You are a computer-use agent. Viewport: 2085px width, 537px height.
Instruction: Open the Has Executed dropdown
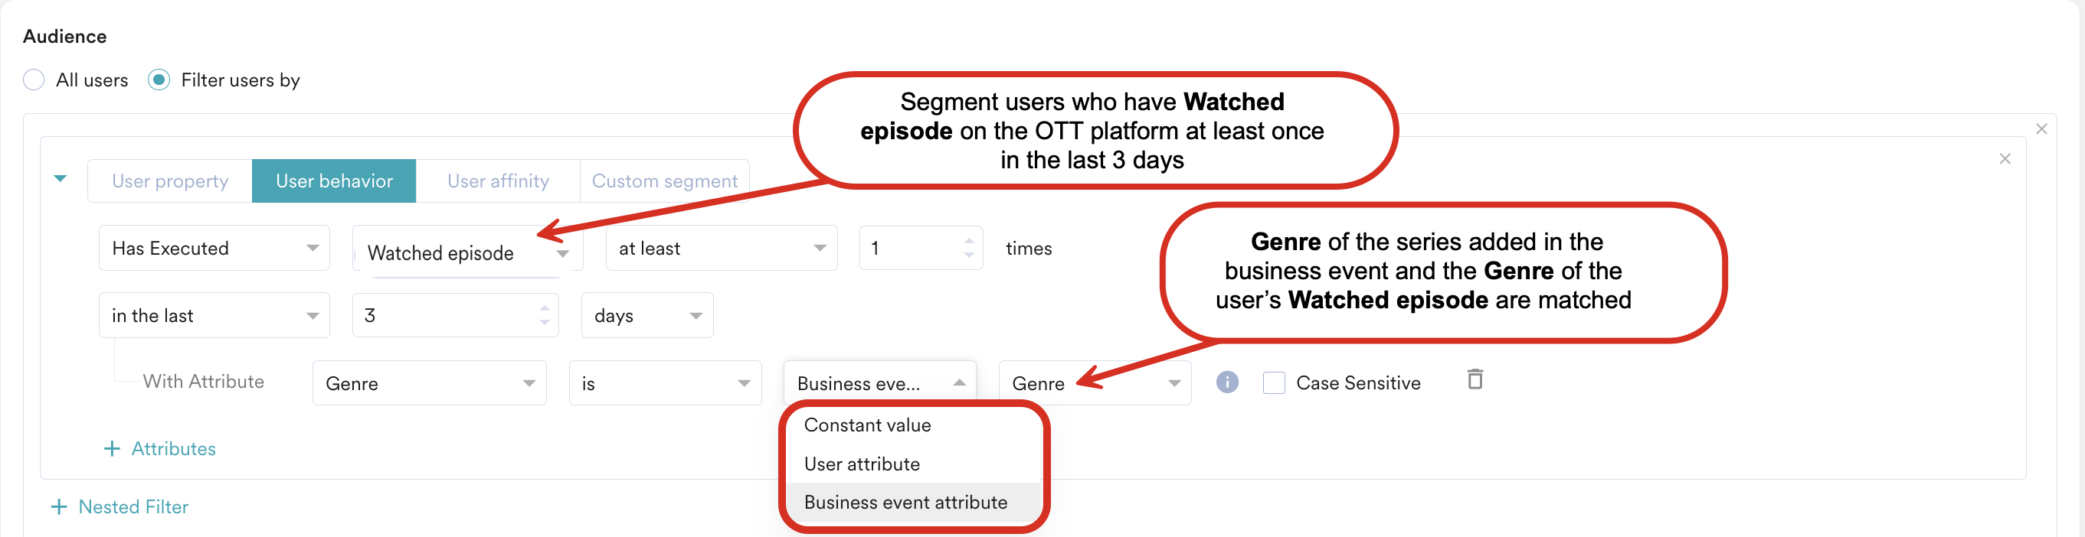click(x=214, y=249)
